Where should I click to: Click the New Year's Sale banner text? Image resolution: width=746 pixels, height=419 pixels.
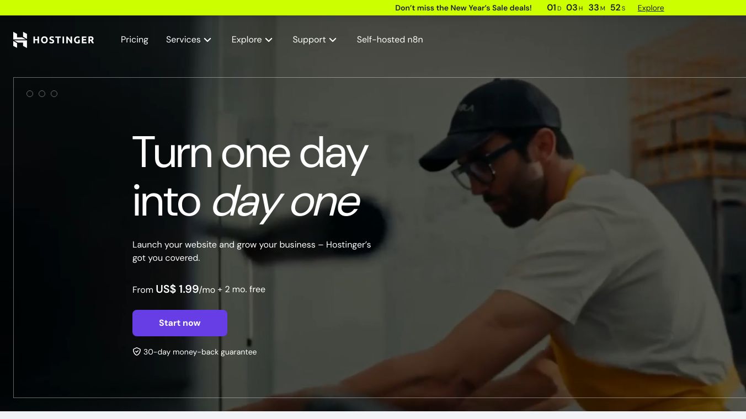(463, 8)
